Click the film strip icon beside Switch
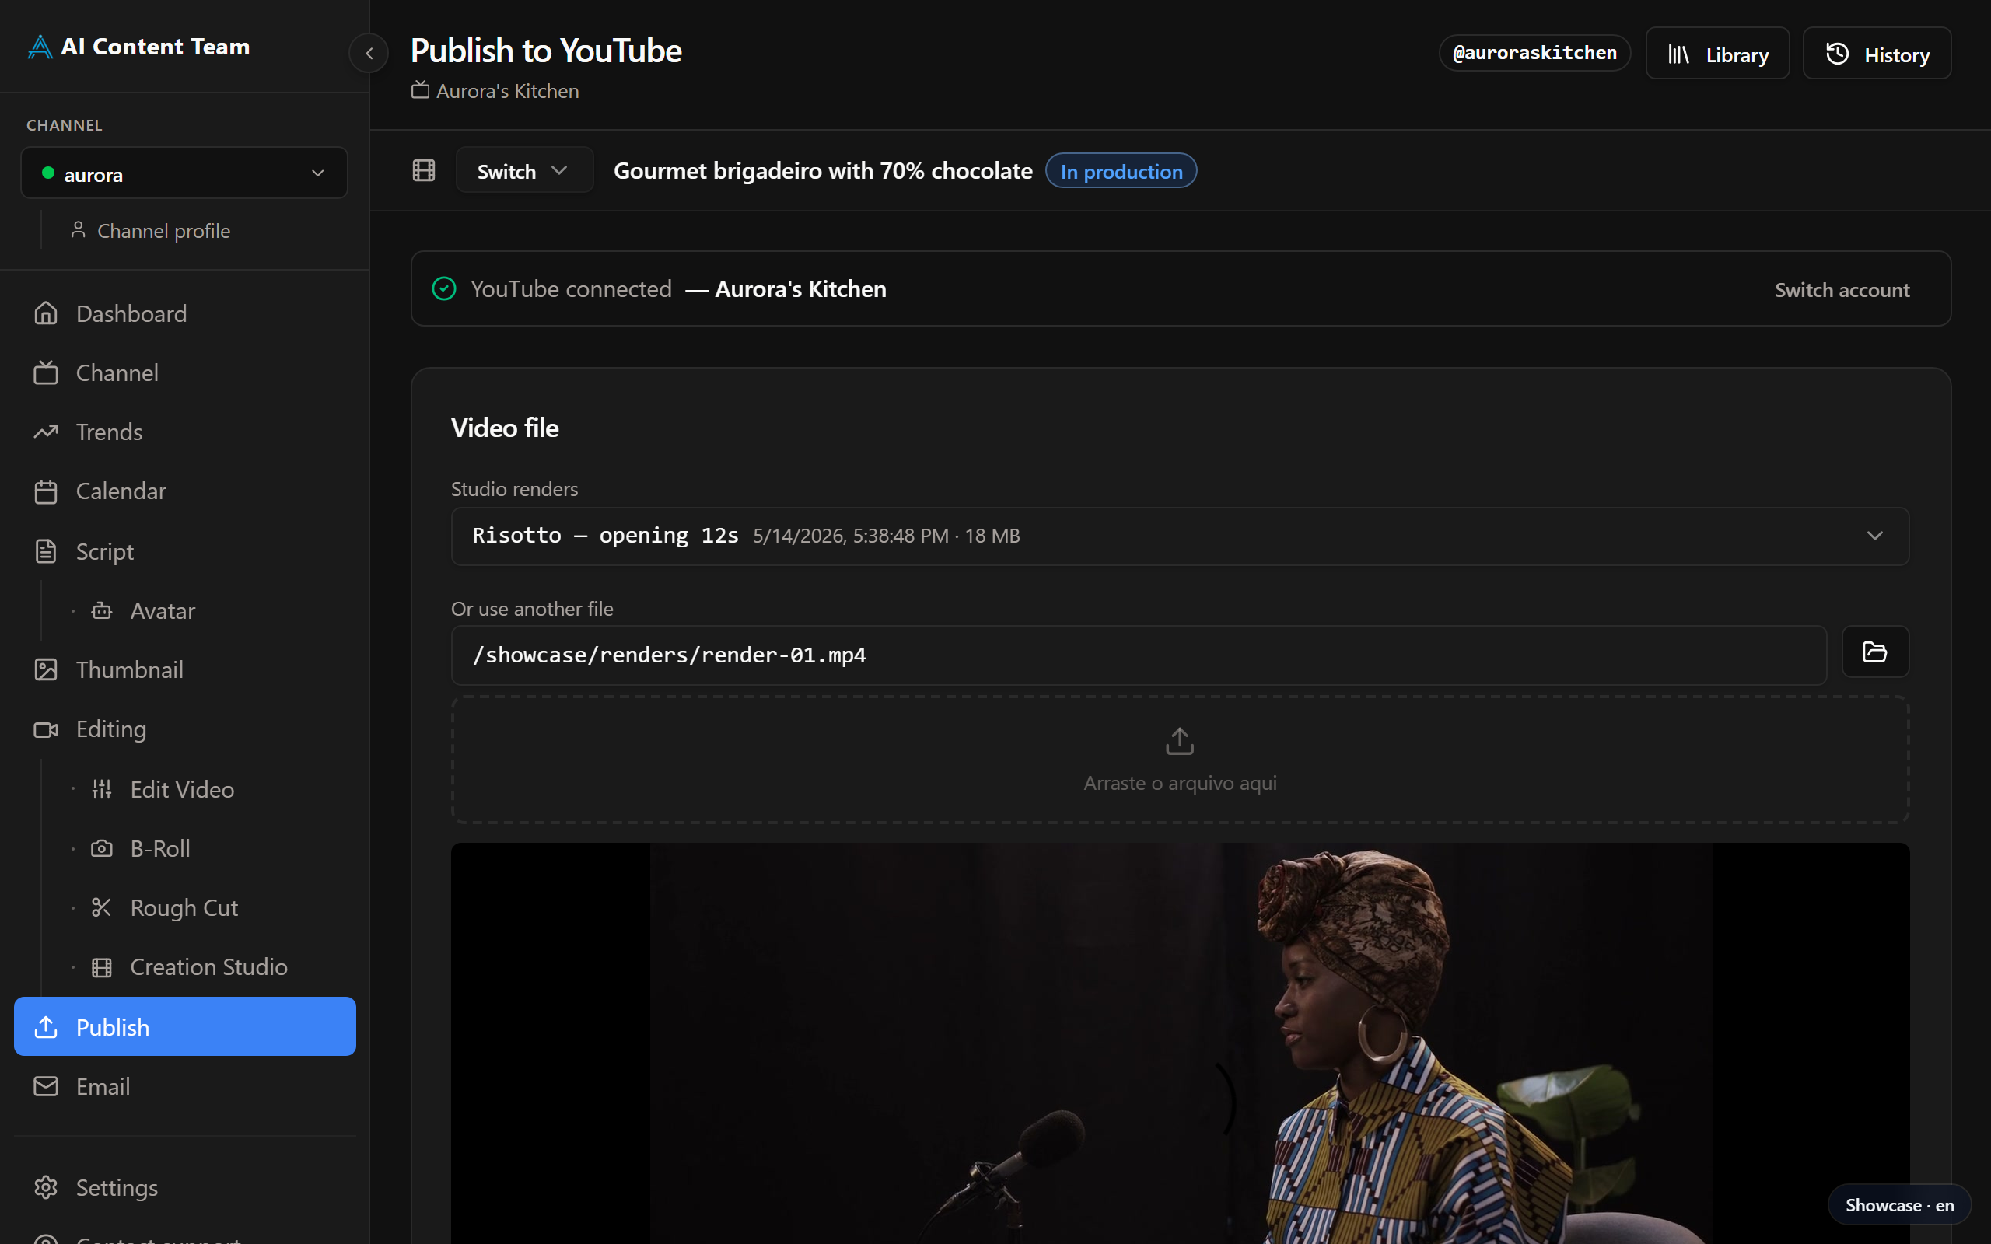 (424, 170)
